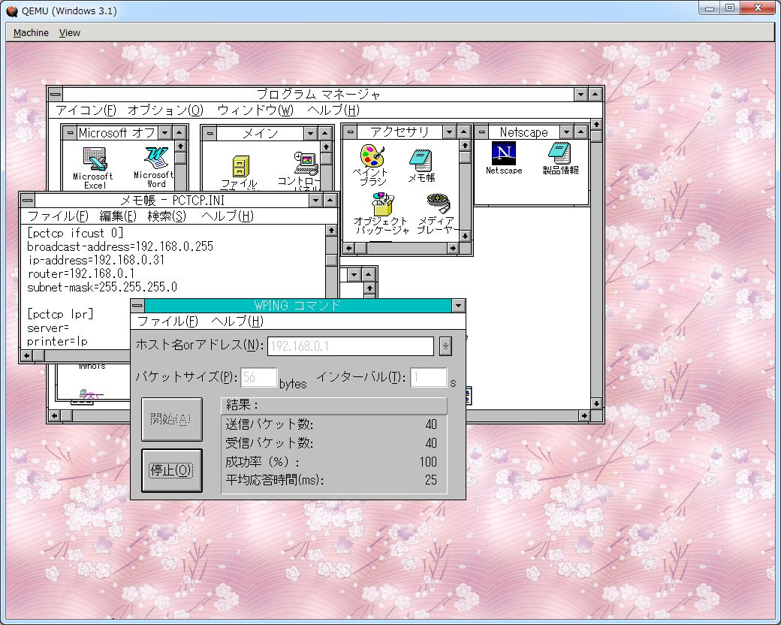Click the メモ帳 horizontal scrollbar left arrow
The width and height of the screenshot is (781, 625).
27,356
